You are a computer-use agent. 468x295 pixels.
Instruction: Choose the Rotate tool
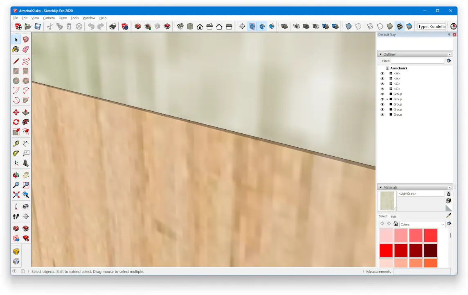point(16,122)
